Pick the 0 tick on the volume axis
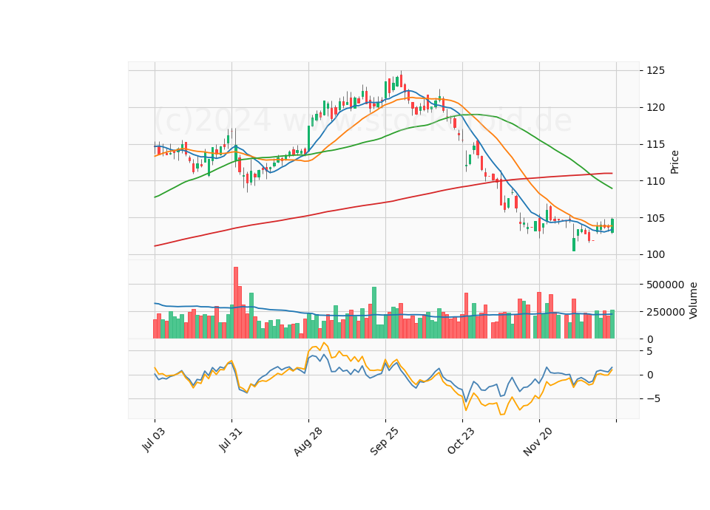This screenshot has width=710, height=510. (650, 339)
